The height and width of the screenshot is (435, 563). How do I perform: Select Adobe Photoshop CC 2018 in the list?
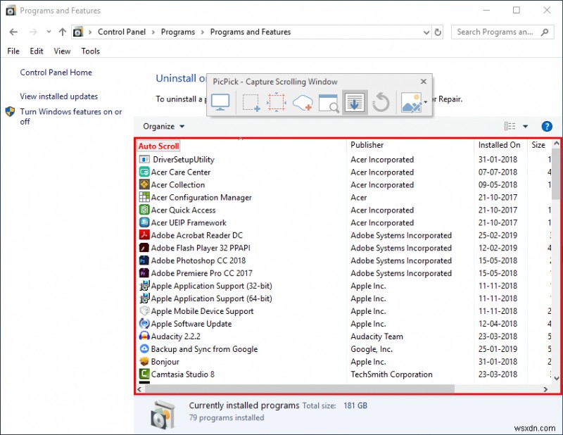(195, 260)
